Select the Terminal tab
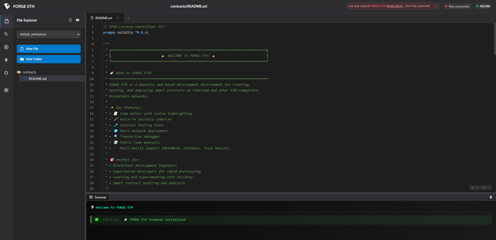Screen dimensions: 496x240 [98, 197]
